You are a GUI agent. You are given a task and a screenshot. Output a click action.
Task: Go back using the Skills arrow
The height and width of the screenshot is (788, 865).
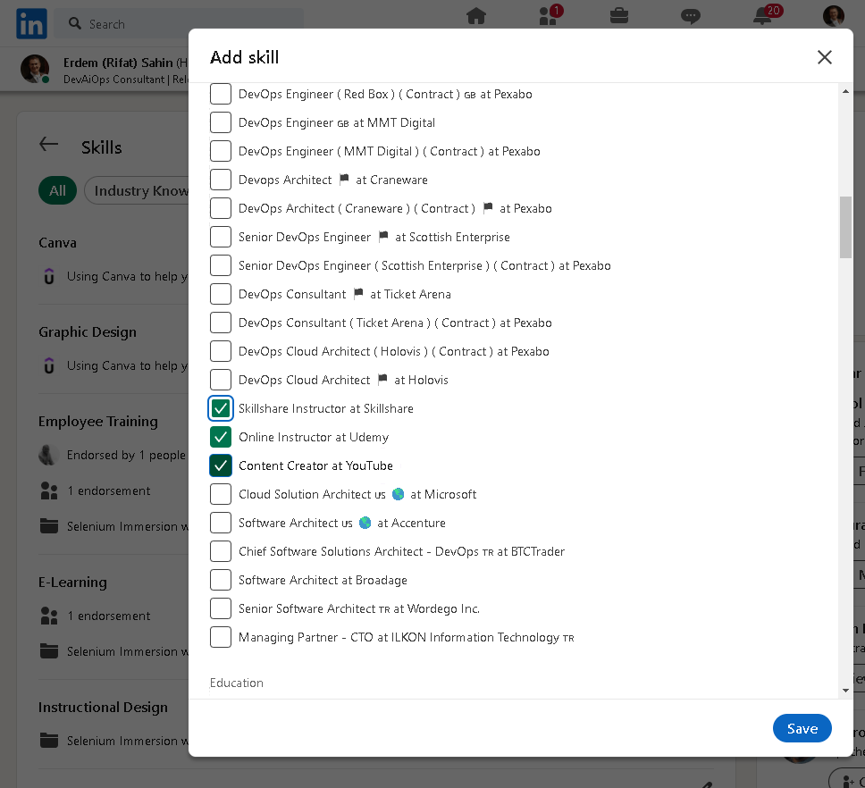click(48, 145)
